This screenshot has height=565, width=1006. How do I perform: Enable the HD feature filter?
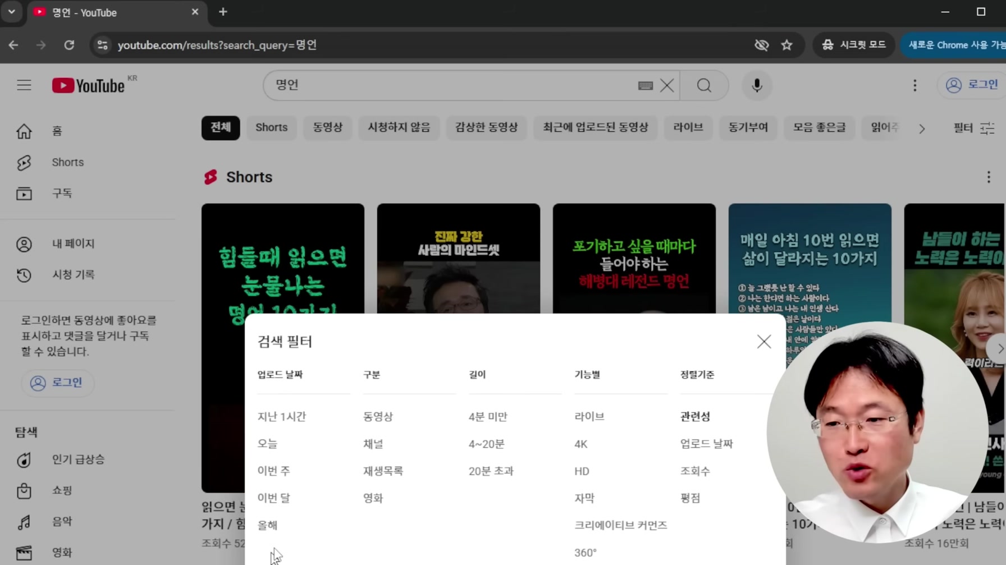582,471
